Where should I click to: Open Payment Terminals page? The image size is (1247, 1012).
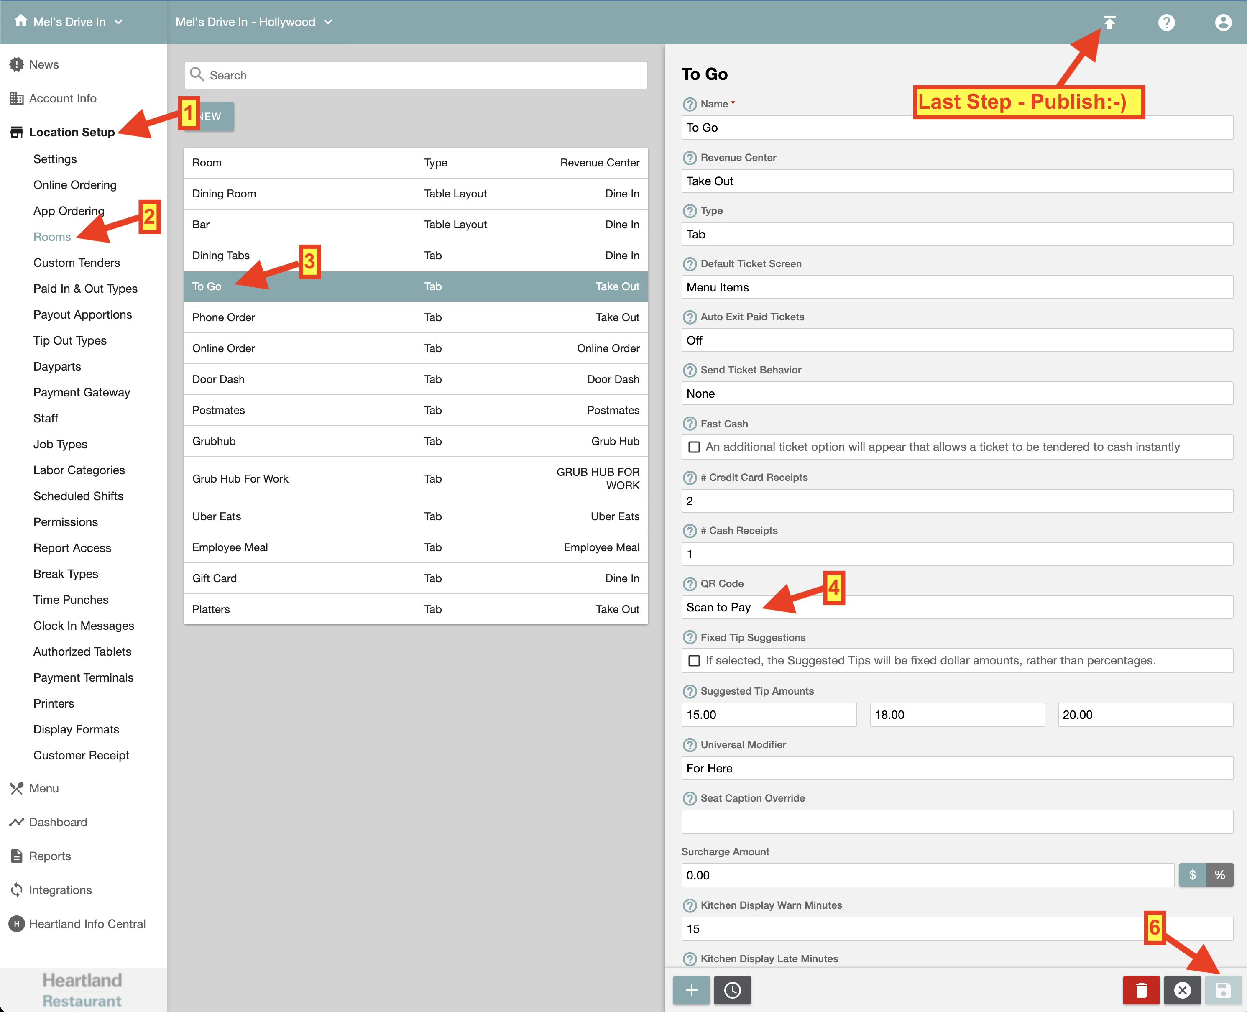83,677
